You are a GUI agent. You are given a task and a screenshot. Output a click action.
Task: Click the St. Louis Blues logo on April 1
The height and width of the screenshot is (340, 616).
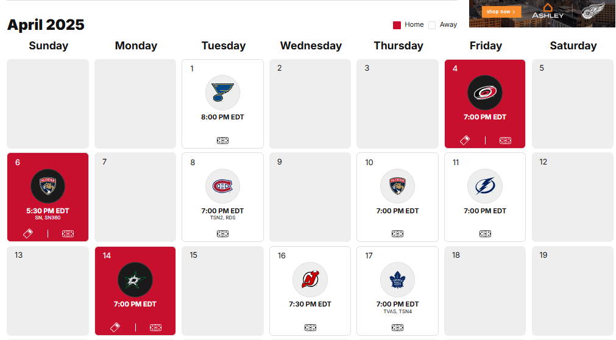tap(222, 93)
